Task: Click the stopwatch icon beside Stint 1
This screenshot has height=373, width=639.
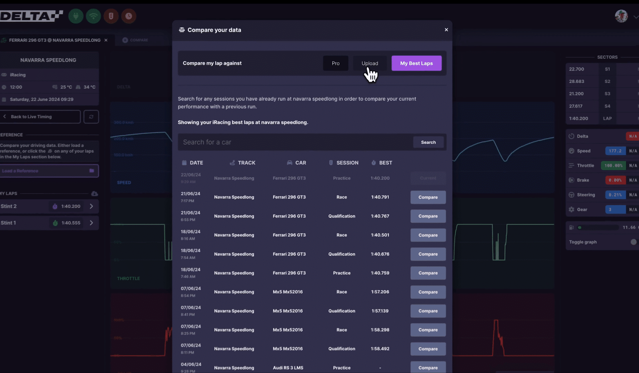Action: [55, 223]
